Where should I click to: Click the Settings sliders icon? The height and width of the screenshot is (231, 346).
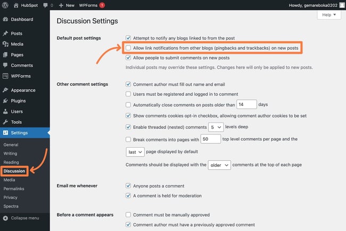[5, 133]
